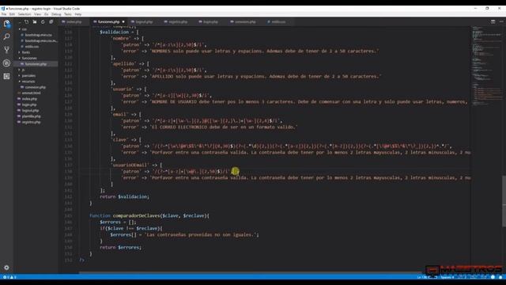The image size is (506, 285).
Task: Select funciones.php in the explorer tree
Action: coord(36,64)
